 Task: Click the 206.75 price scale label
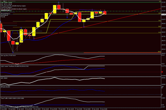[164, 41]
